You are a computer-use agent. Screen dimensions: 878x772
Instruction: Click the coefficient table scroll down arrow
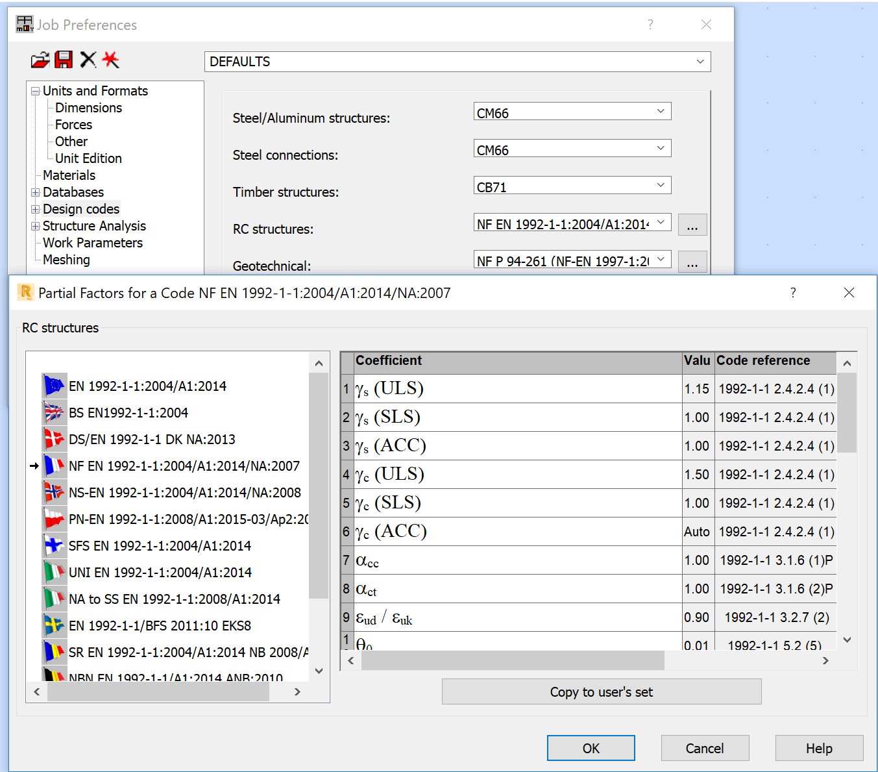click(x=847, y=640)
